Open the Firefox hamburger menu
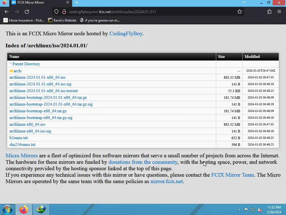 (x=279, y=12)
